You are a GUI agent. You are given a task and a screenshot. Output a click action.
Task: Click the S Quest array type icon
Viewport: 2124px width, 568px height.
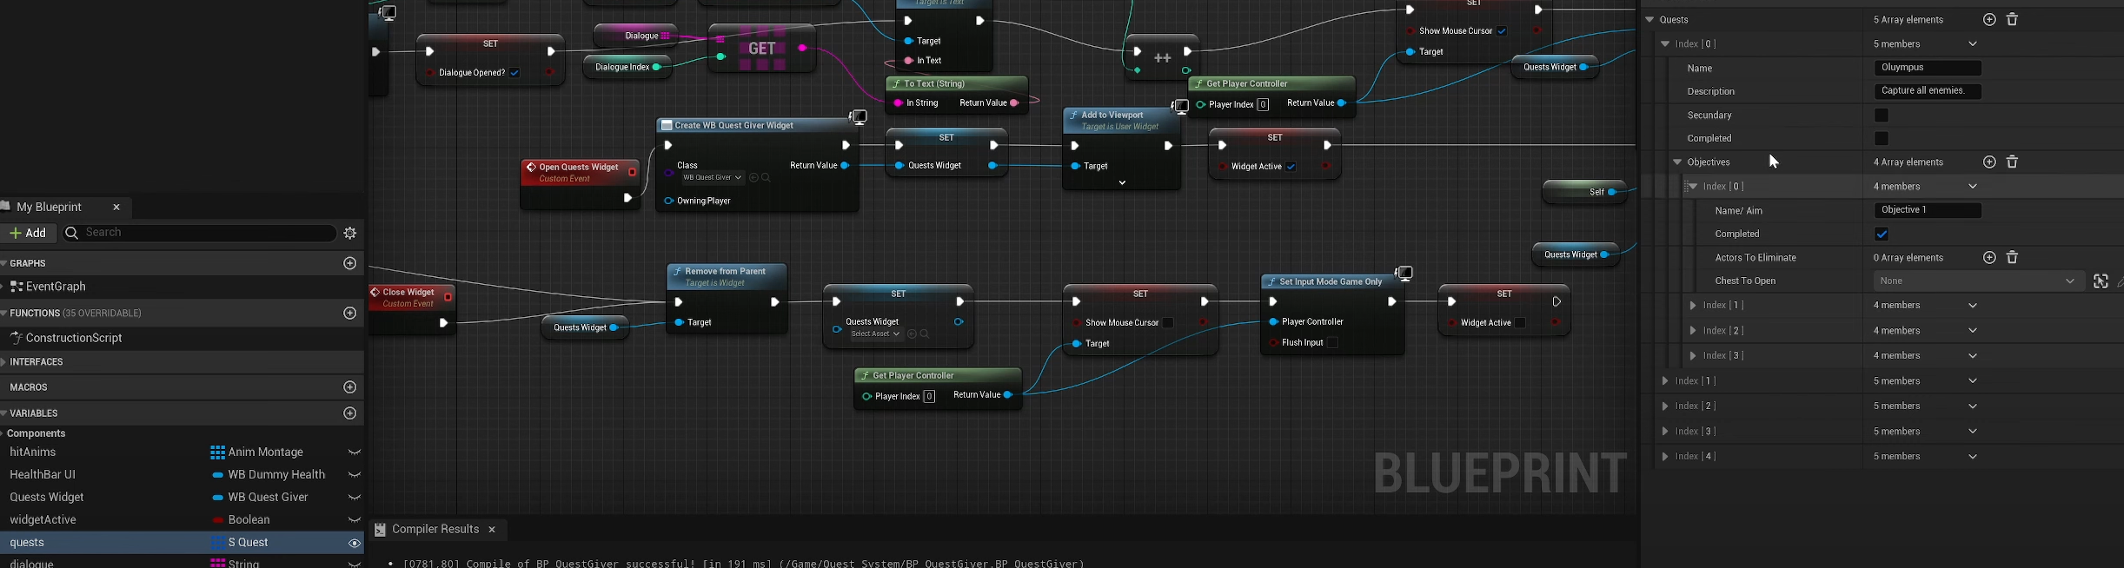point(218,543)
